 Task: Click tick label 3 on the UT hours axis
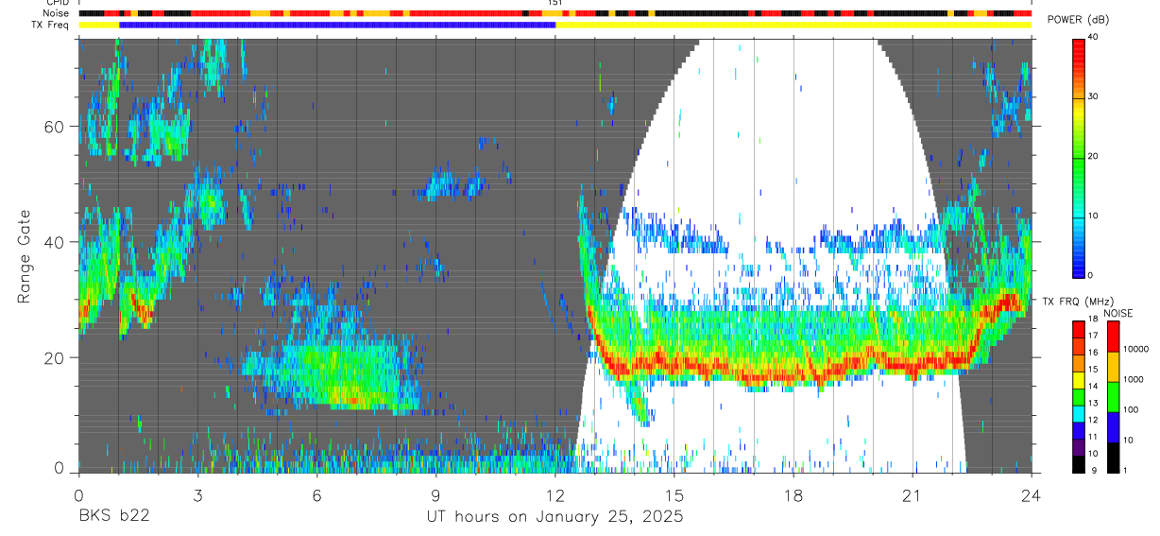click(197, 495)
